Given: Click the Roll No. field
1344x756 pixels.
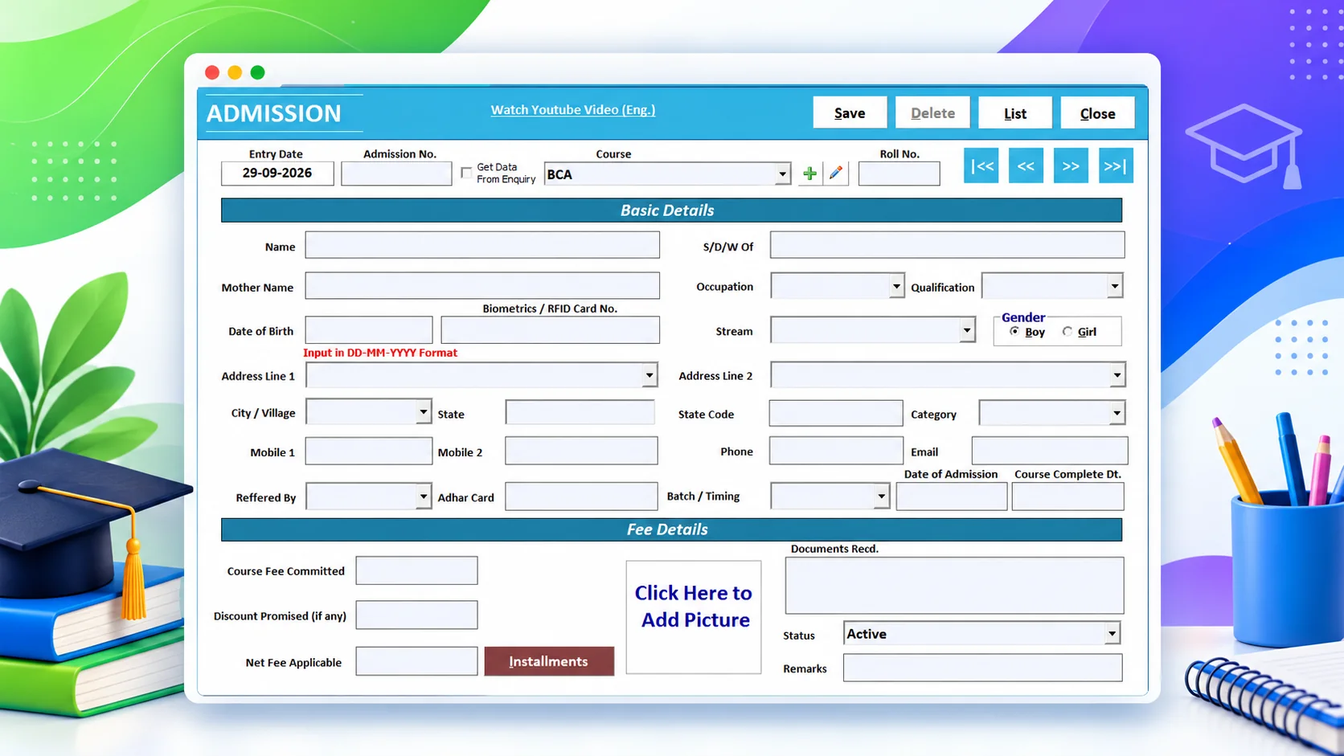Looking at the screenshot, I should 899,174.
